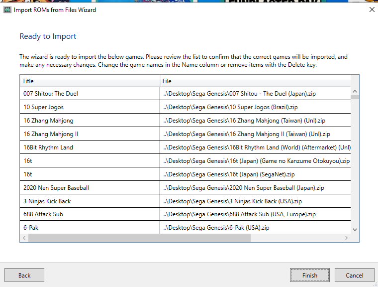Image resolution: width=378 pixels, height=287 pixels.
Task: Click the horizontal scrollbar right arrow
Action: point(347,238)
